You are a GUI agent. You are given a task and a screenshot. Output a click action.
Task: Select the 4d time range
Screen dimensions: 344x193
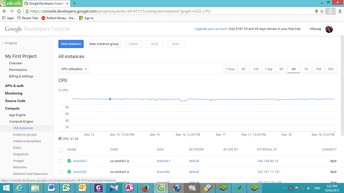click(x=294, y=69)
